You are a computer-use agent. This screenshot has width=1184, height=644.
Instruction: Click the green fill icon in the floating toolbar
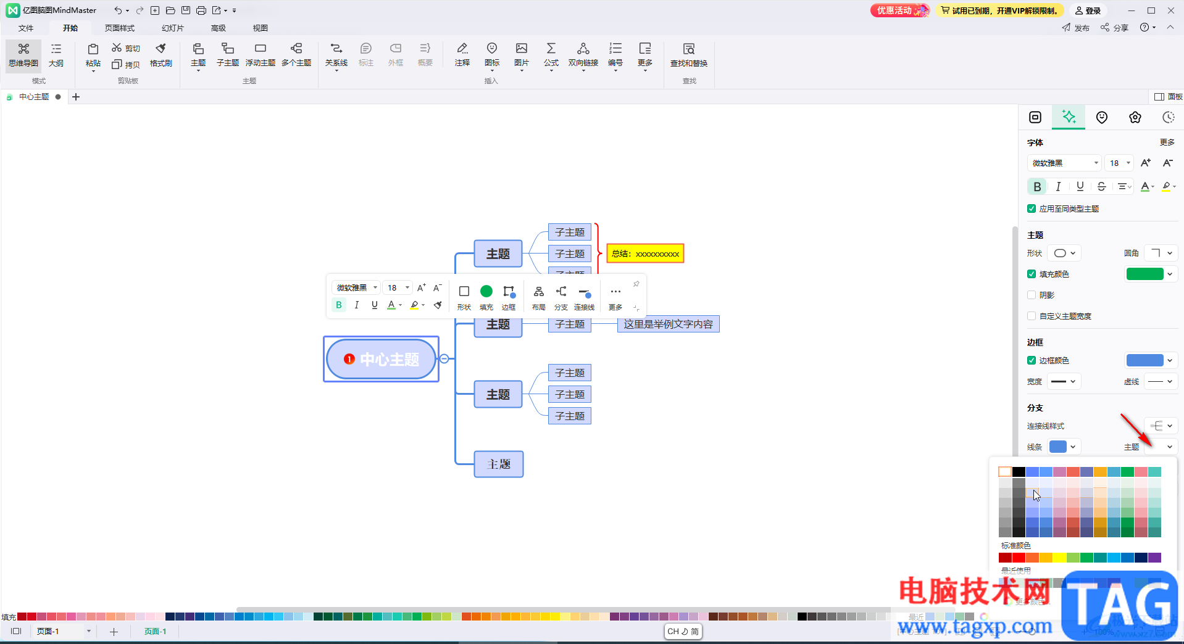[x=486, y=291]
